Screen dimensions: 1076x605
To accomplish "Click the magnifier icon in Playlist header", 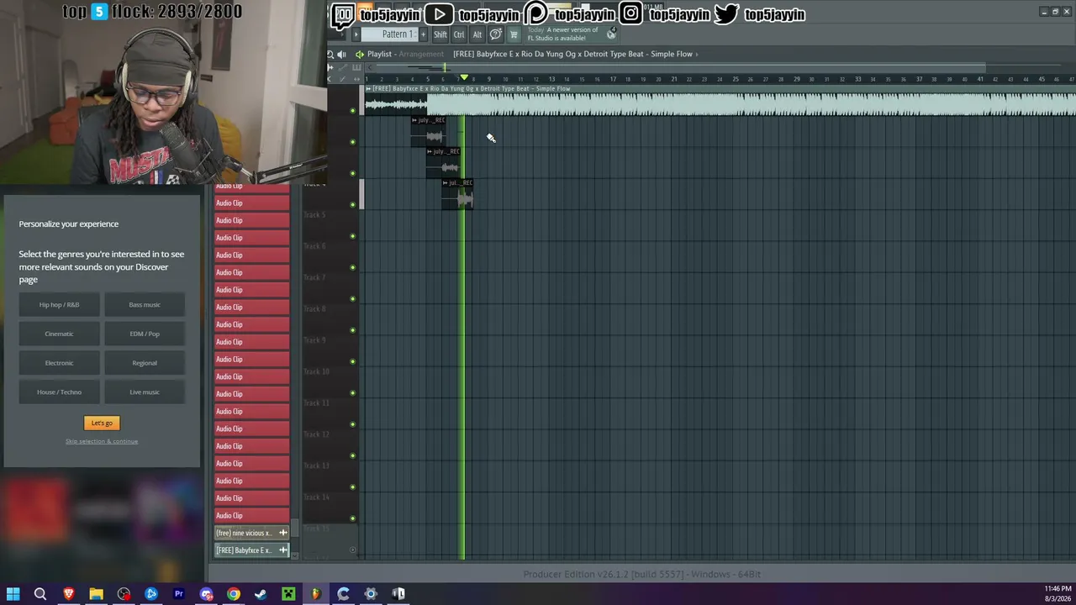I will click(330, 54).
